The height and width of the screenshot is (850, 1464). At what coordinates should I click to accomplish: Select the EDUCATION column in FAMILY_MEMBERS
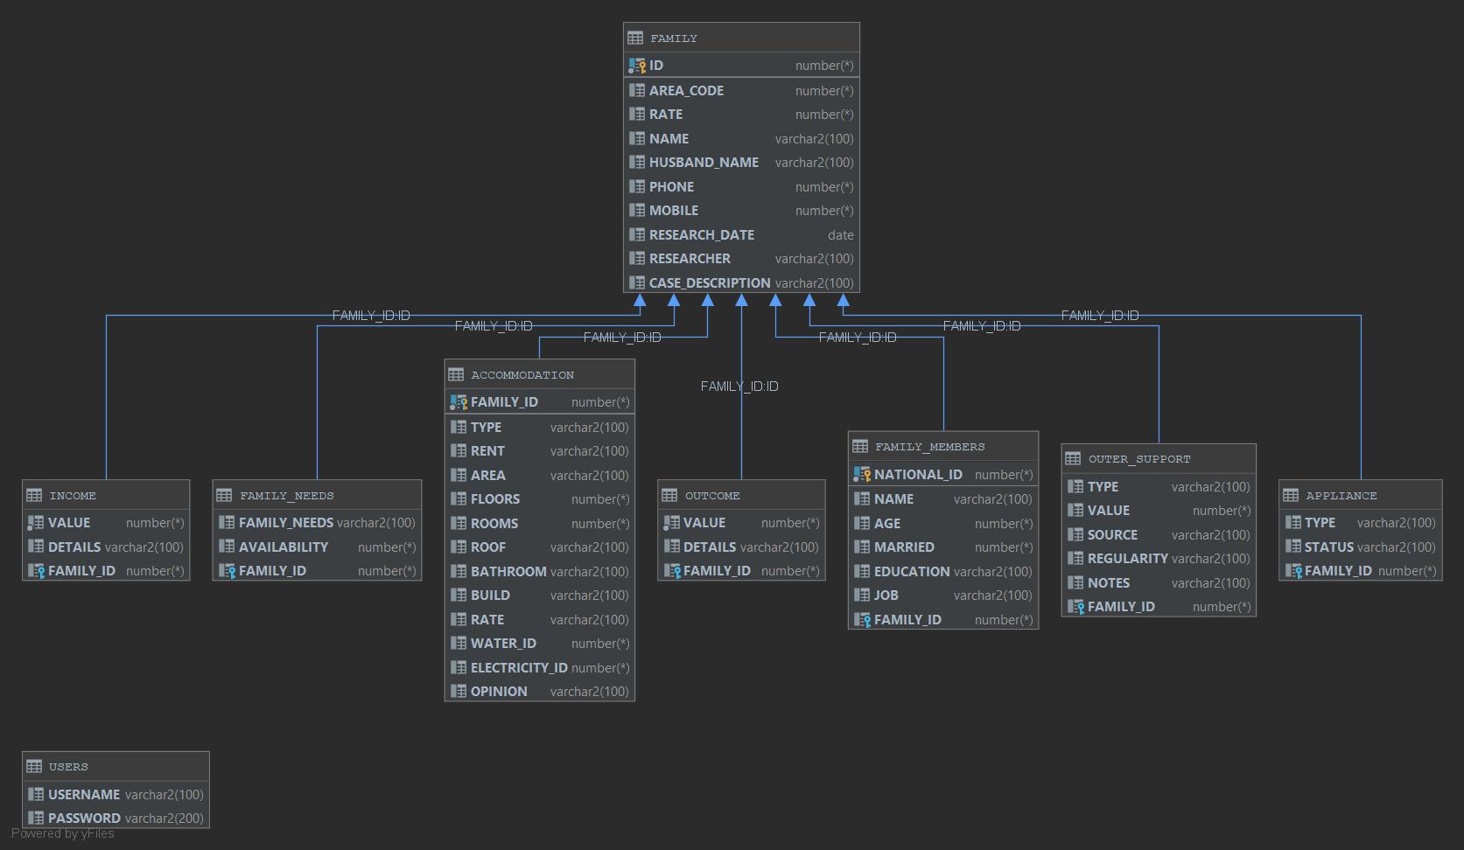[x=943, y=571]
